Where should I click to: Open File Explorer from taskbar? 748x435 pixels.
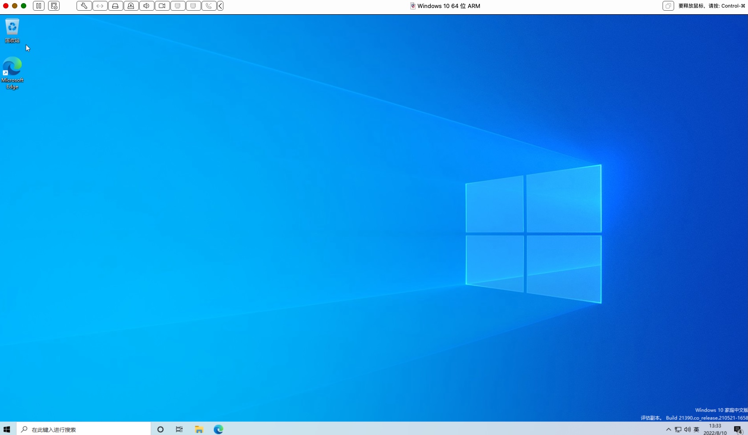[x=199, y=429]
